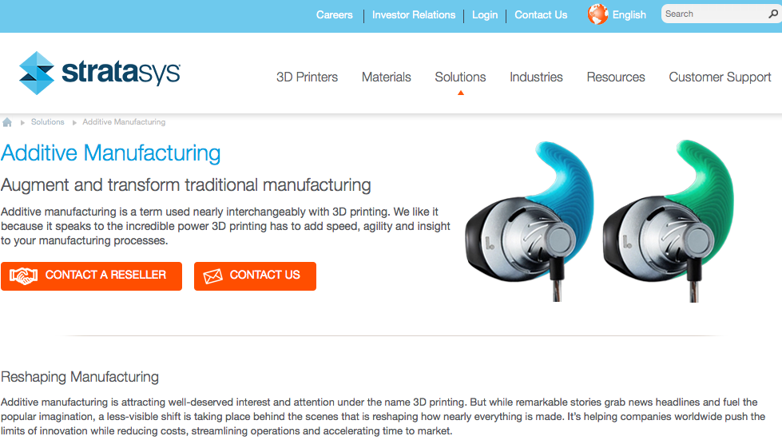Follow the Careers link
782x448 pixels.
point(334,15)
